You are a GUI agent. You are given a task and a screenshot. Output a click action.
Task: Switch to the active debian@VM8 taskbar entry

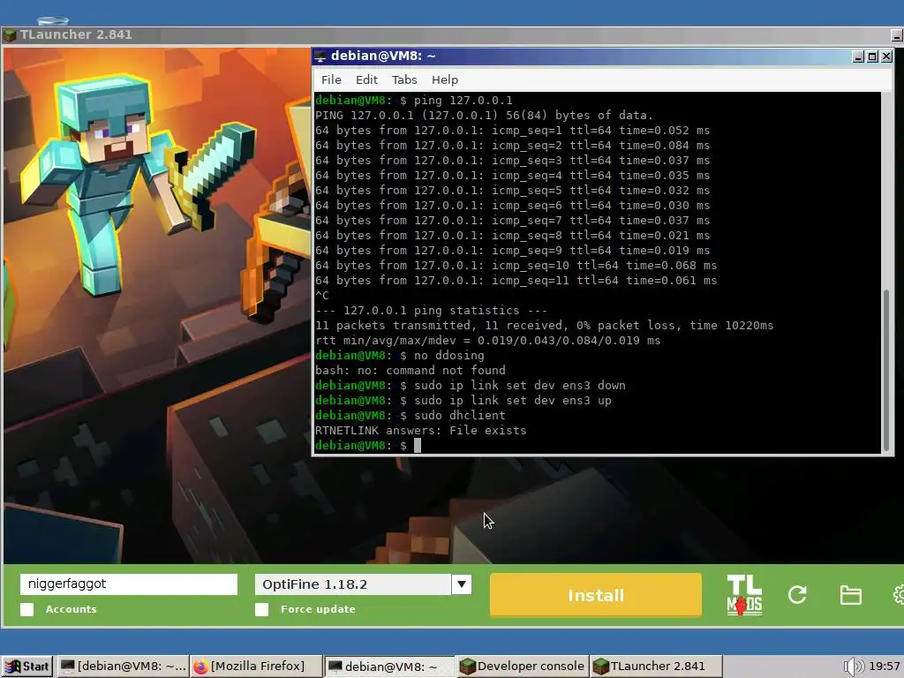coord(388,667)
